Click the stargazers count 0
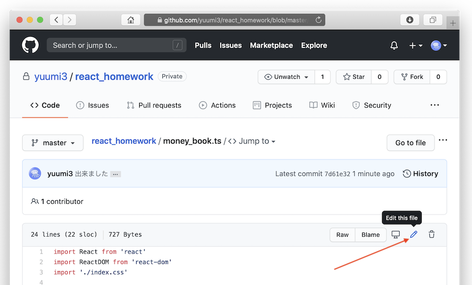 [x=380, y=77]
